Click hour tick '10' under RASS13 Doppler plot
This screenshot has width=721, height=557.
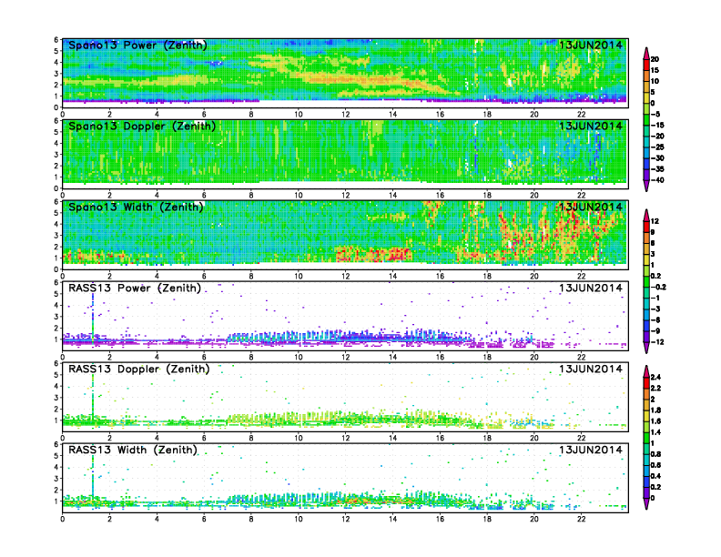click(299, 438)
